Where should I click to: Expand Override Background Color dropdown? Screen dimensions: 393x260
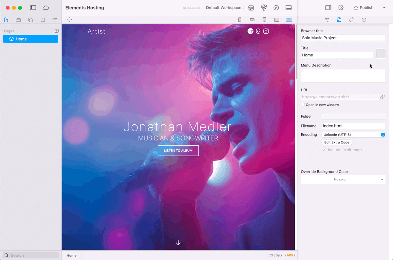343,179
